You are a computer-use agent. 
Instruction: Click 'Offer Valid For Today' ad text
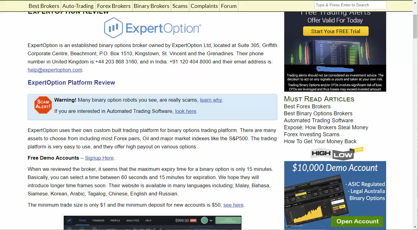tap(335, 20)
